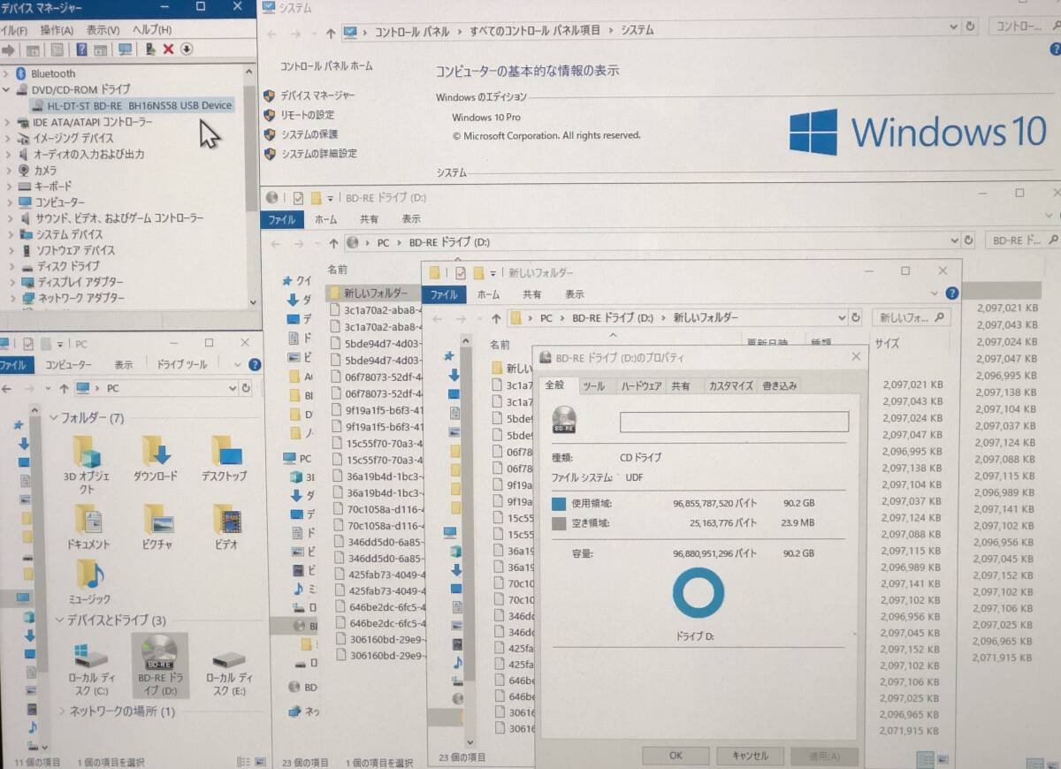Open コンピューター tab in PC window ribbon

pos(68,364)
